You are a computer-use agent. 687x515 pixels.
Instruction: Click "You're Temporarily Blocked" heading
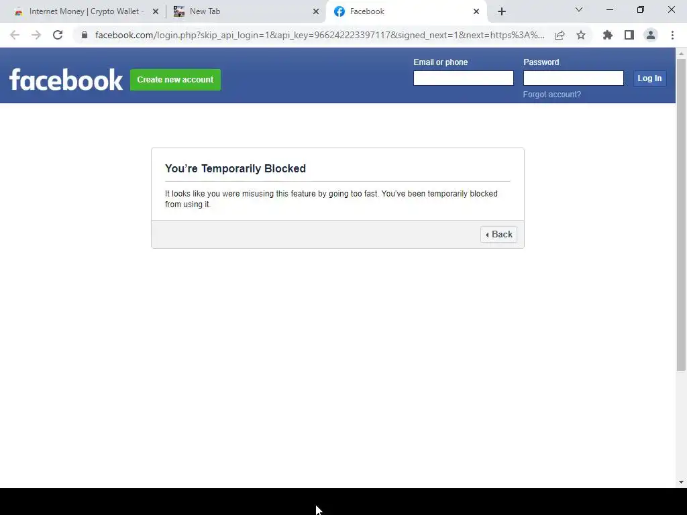click(x=235, y=168)
